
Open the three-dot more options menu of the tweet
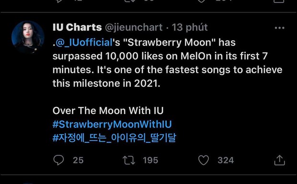pos(280,28)
